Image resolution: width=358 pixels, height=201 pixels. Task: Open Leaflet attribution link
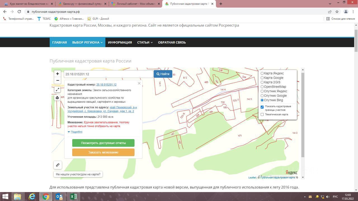click(252, 178)
